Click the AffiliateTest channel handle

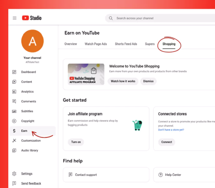click(x=32, y=62)
